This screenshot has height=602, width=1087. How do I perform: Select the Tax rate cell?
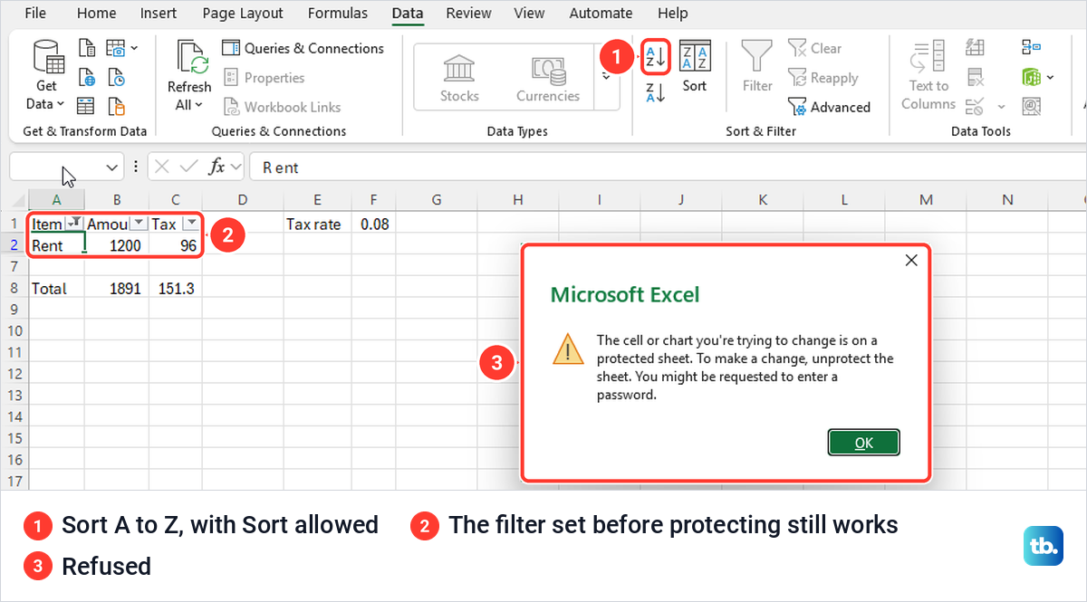click(317, 224)
